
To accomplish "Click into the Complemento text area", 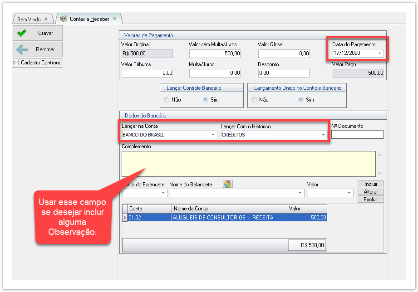I will click(248, 163).
